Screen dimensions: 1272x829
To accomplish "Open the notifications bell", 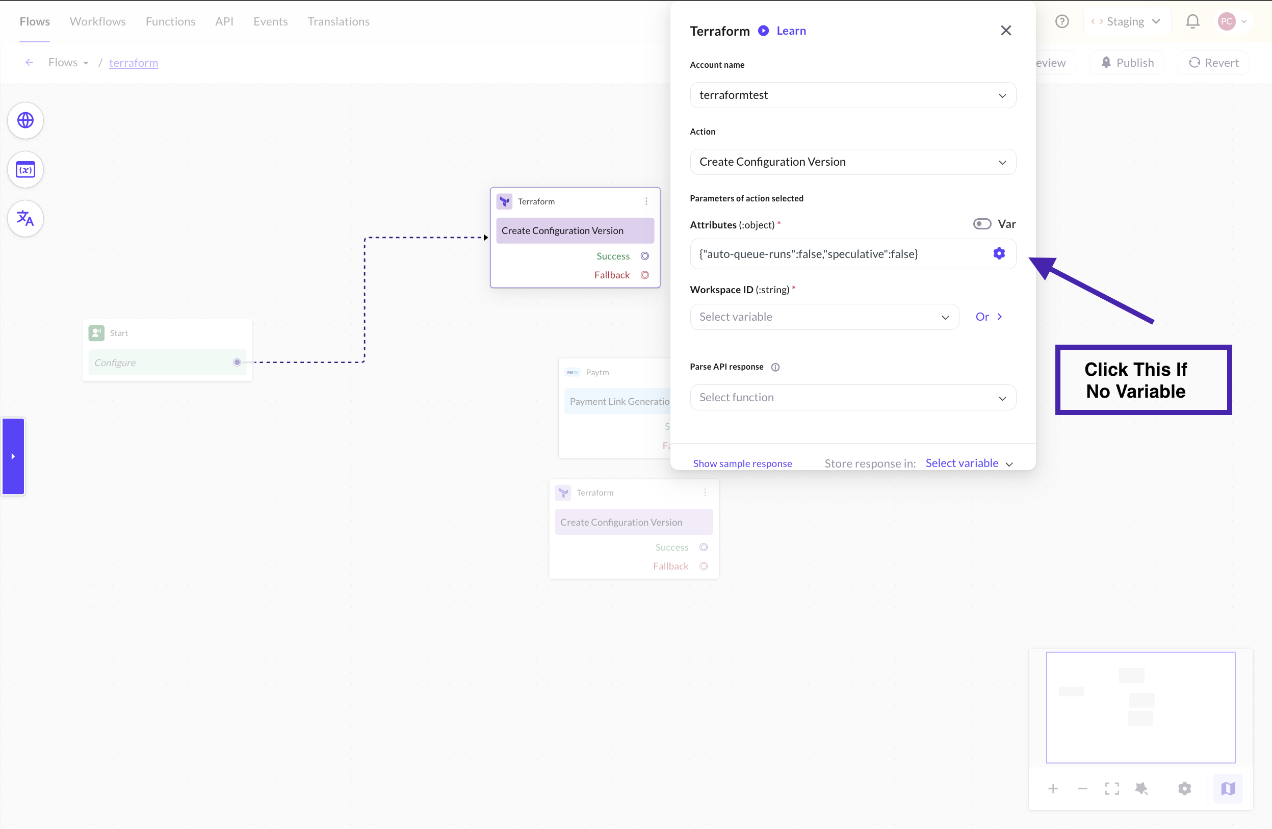I will click(1192, 21).
